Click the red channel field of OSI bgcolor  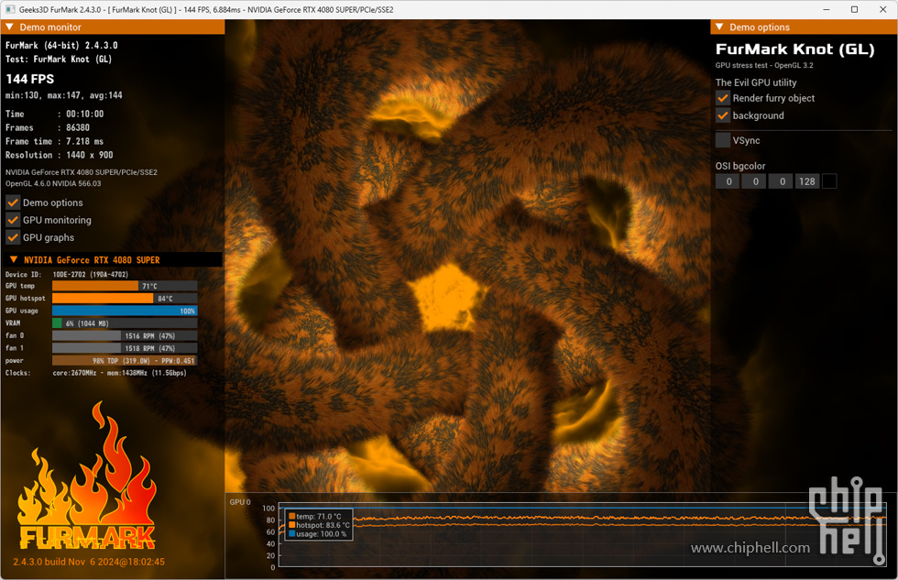click(728, 181)
